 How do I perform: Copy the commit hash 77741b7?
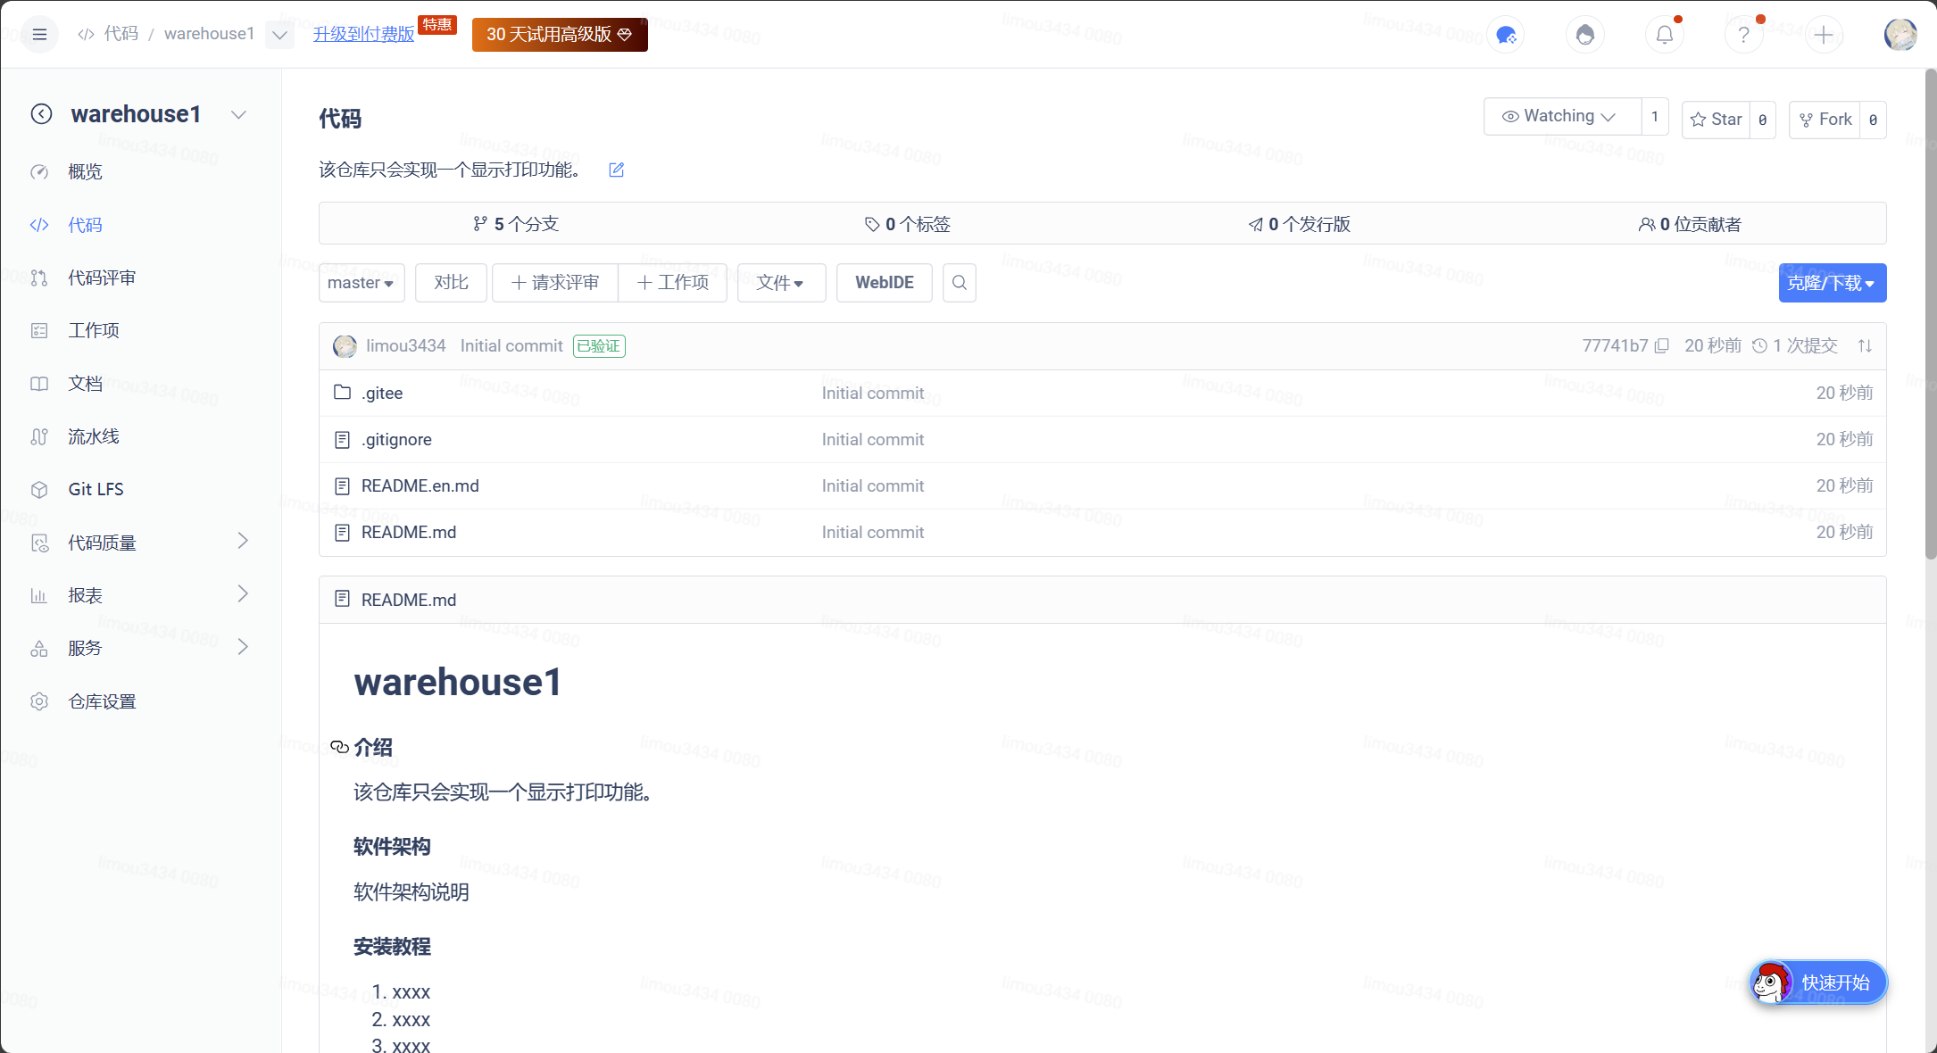point(1662,345)
